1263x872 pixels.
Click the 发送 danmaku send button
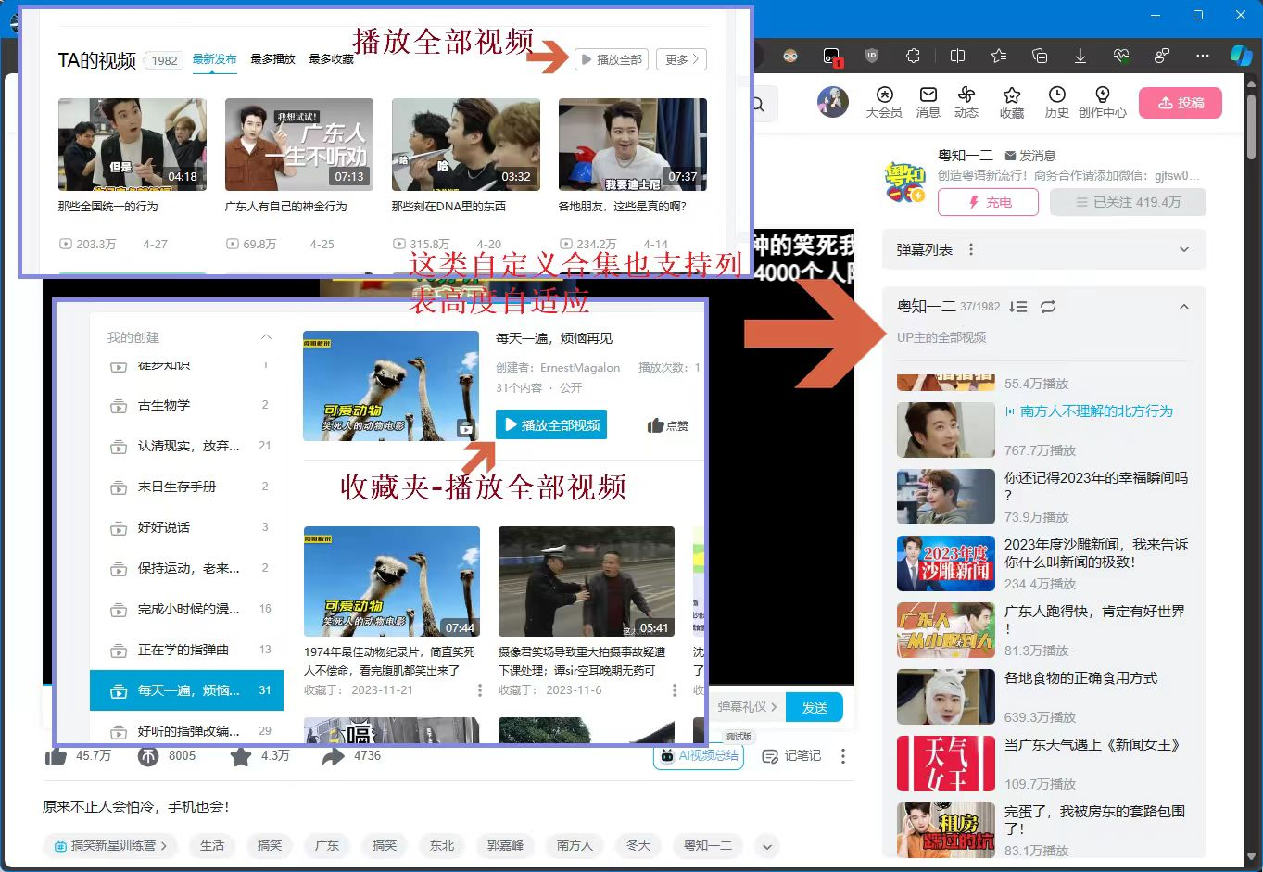(815, 707)
